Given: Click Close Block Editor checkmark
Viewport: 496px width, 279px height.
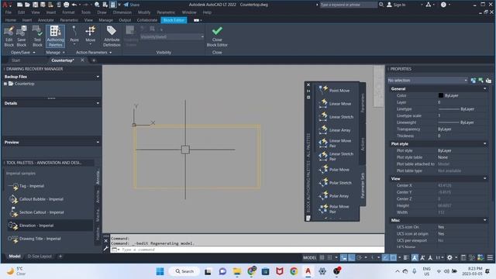Looking at the screenshot, I should tap(217, 36).
